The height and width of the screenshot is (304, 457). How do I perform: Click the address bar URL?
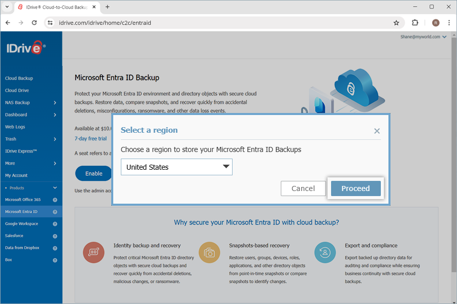105,23
